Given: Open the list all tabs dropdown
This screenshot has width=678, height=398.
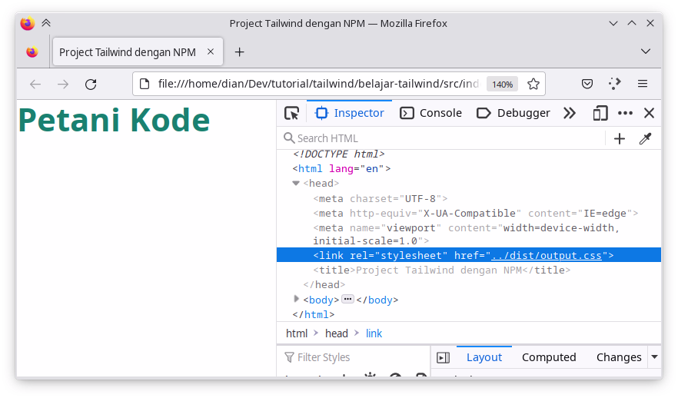Looking at the screenshot, I should click(646, 51).
